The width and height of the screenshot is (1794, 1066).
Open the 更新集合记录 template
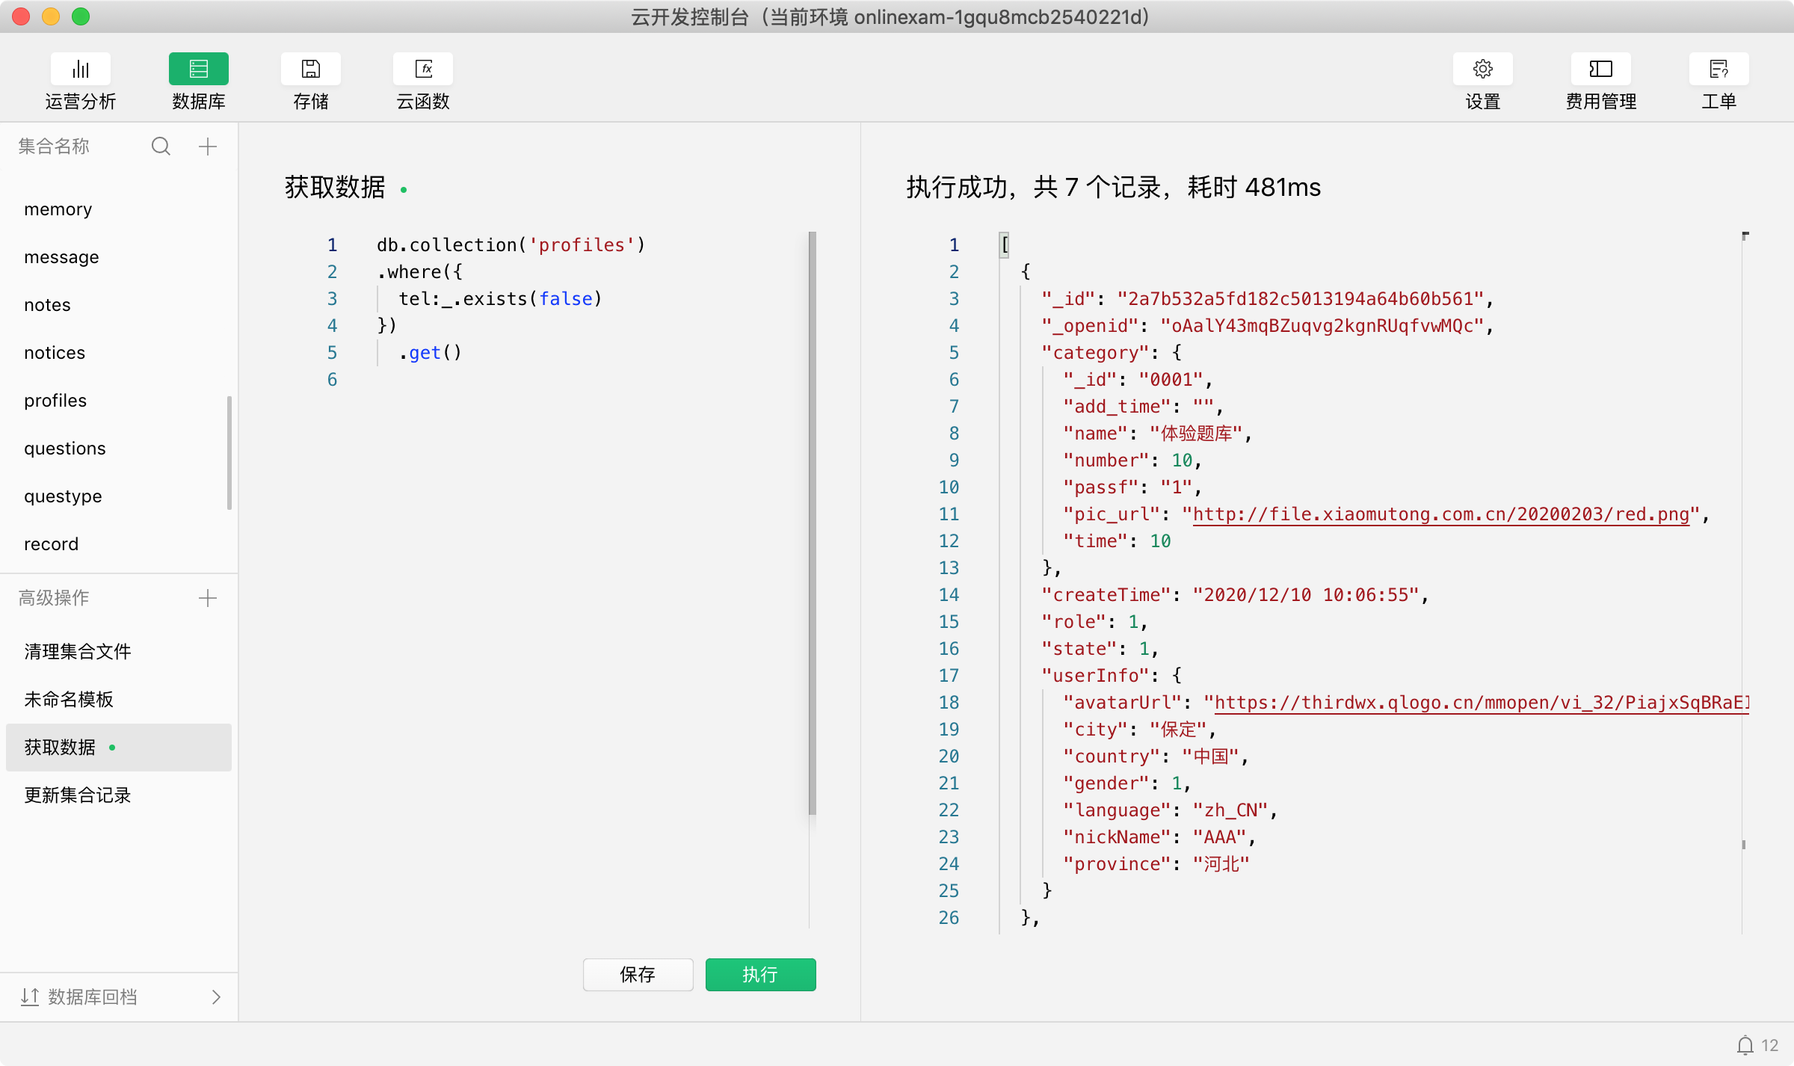(78, 795)
